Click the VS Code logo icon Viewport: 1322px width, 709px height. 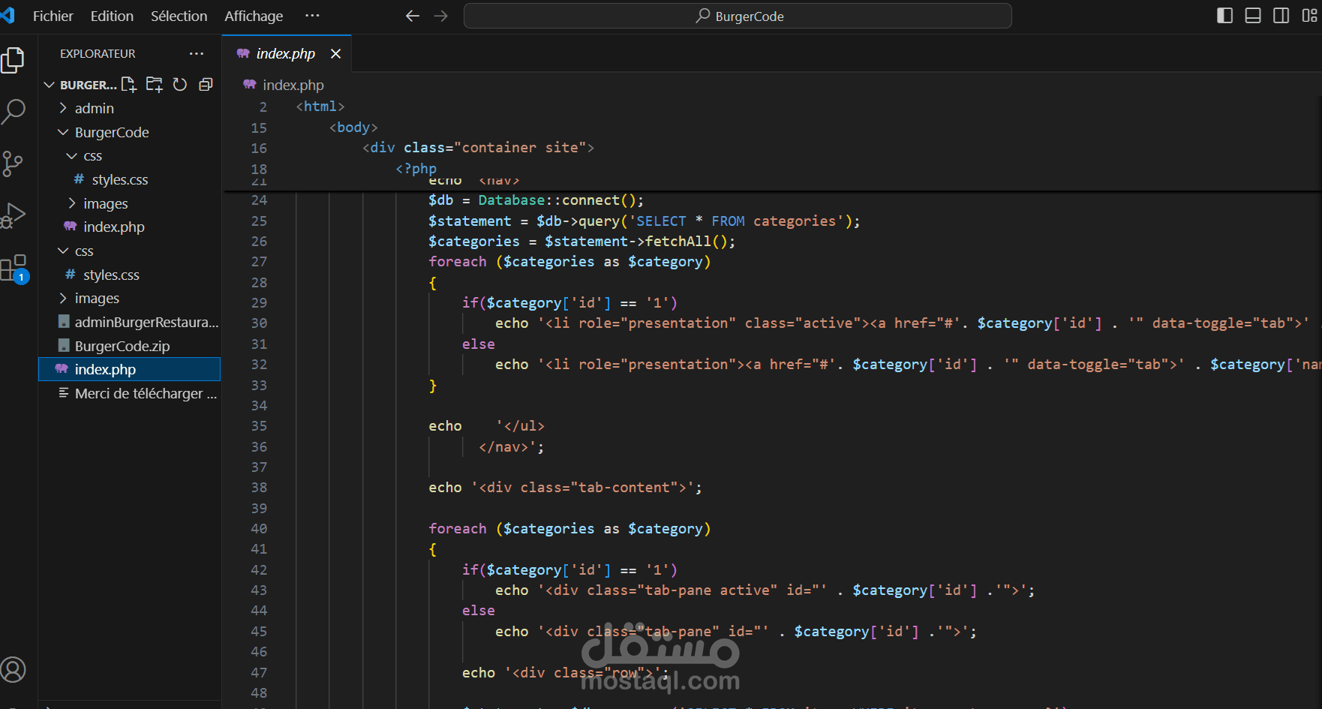click(8, 16)
